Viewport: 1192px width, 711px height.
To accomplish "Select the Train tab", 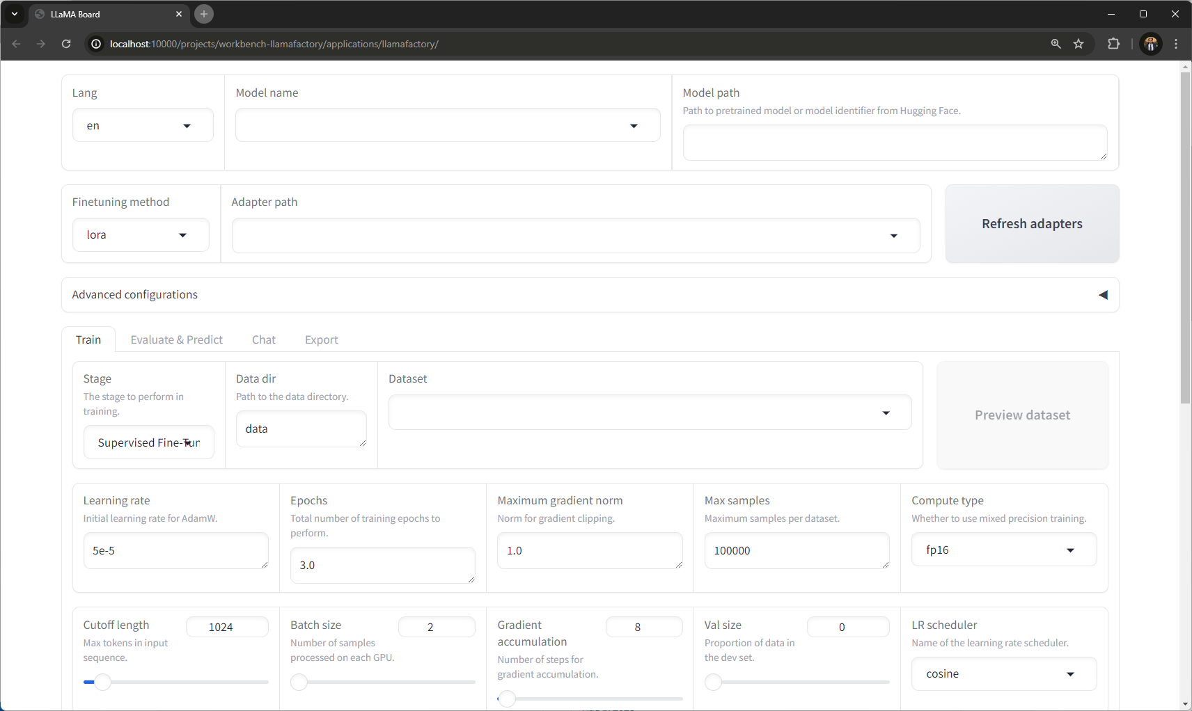I will point(88,339).
